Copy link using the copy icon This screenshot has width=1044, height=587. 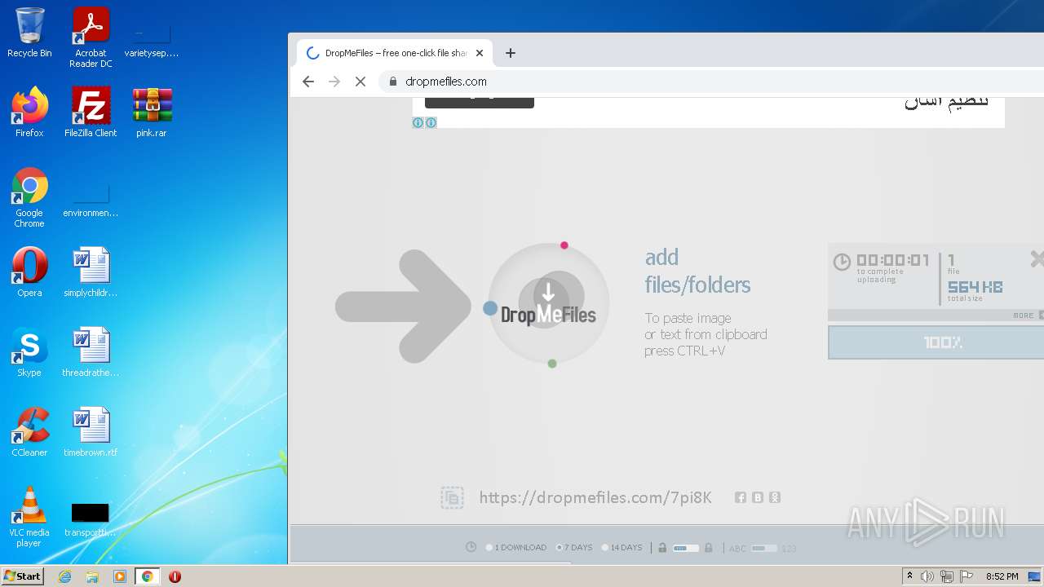tap(452, 497)
